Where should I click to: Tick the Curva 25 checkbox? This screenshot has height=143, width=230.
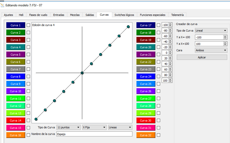coord(158,84)
